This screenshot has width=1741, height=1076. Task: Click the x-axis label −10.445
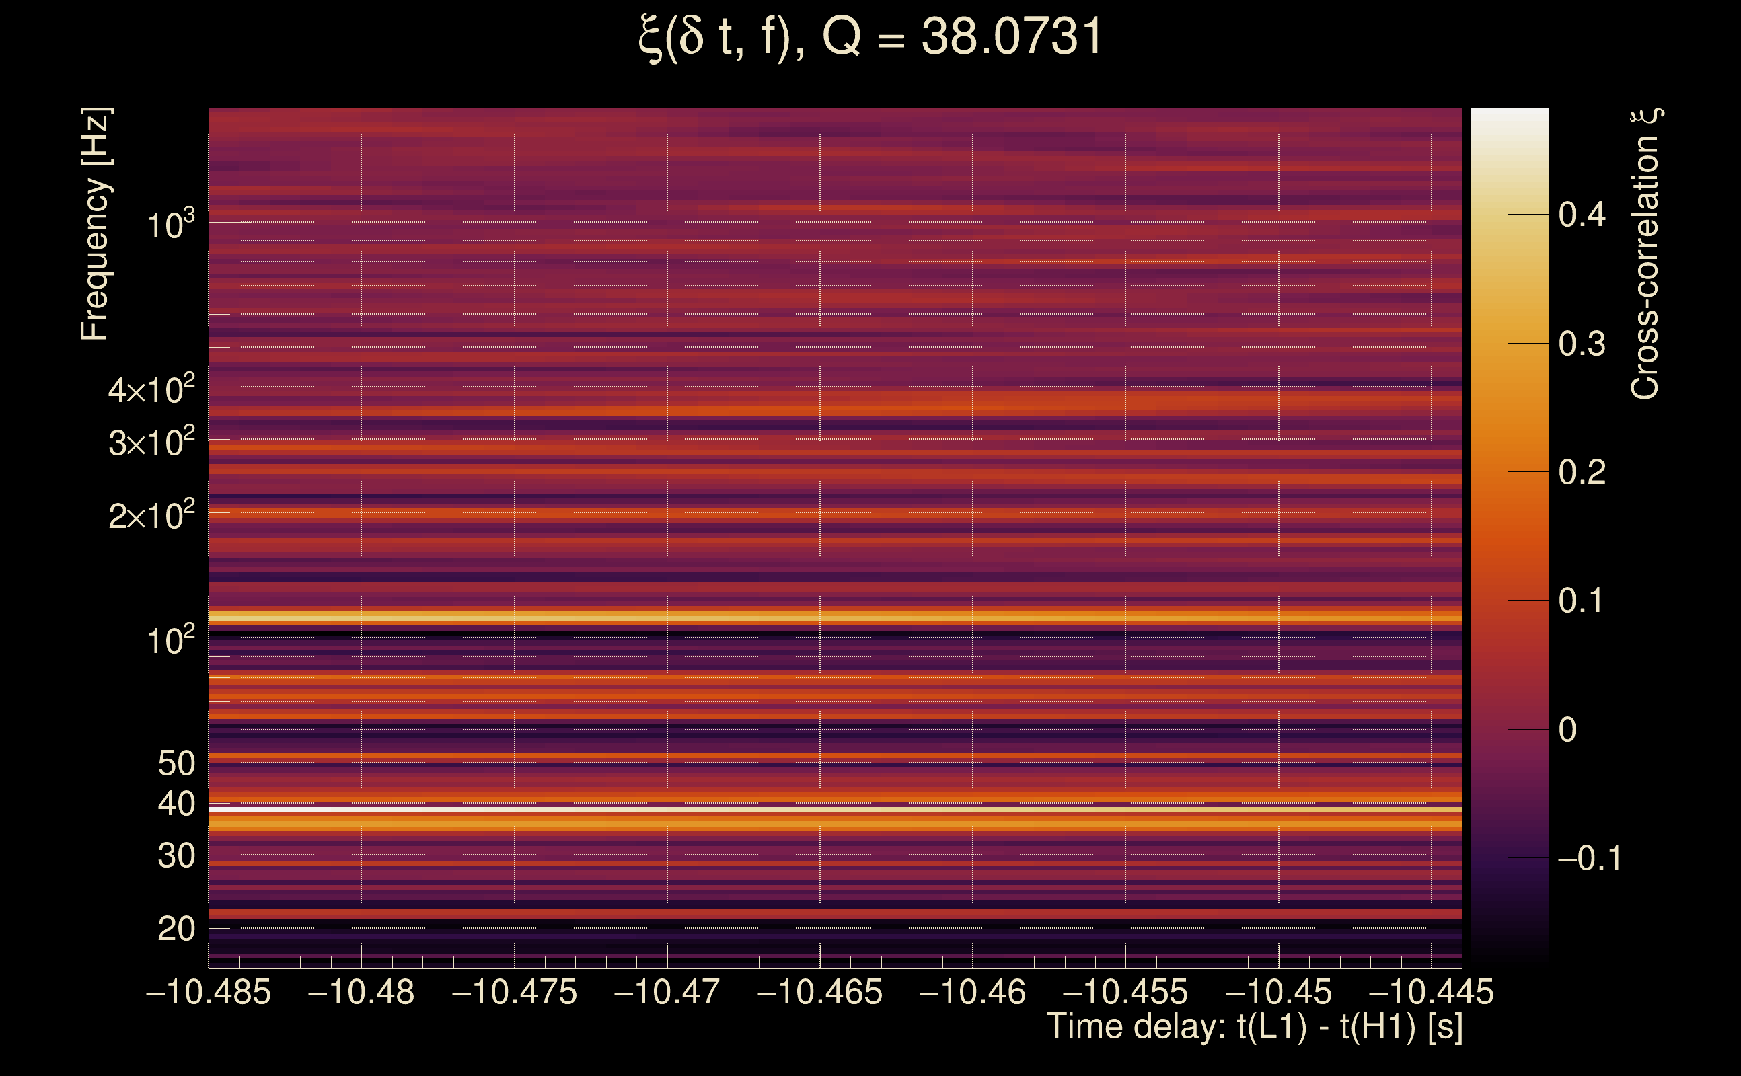tap(1431, 992)
